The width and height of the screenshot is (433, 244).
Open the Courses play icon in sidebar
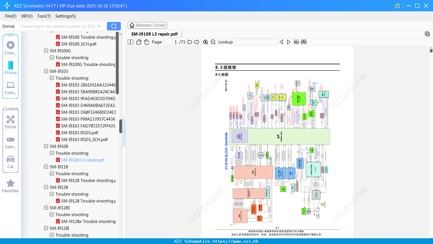coord(11,45)
